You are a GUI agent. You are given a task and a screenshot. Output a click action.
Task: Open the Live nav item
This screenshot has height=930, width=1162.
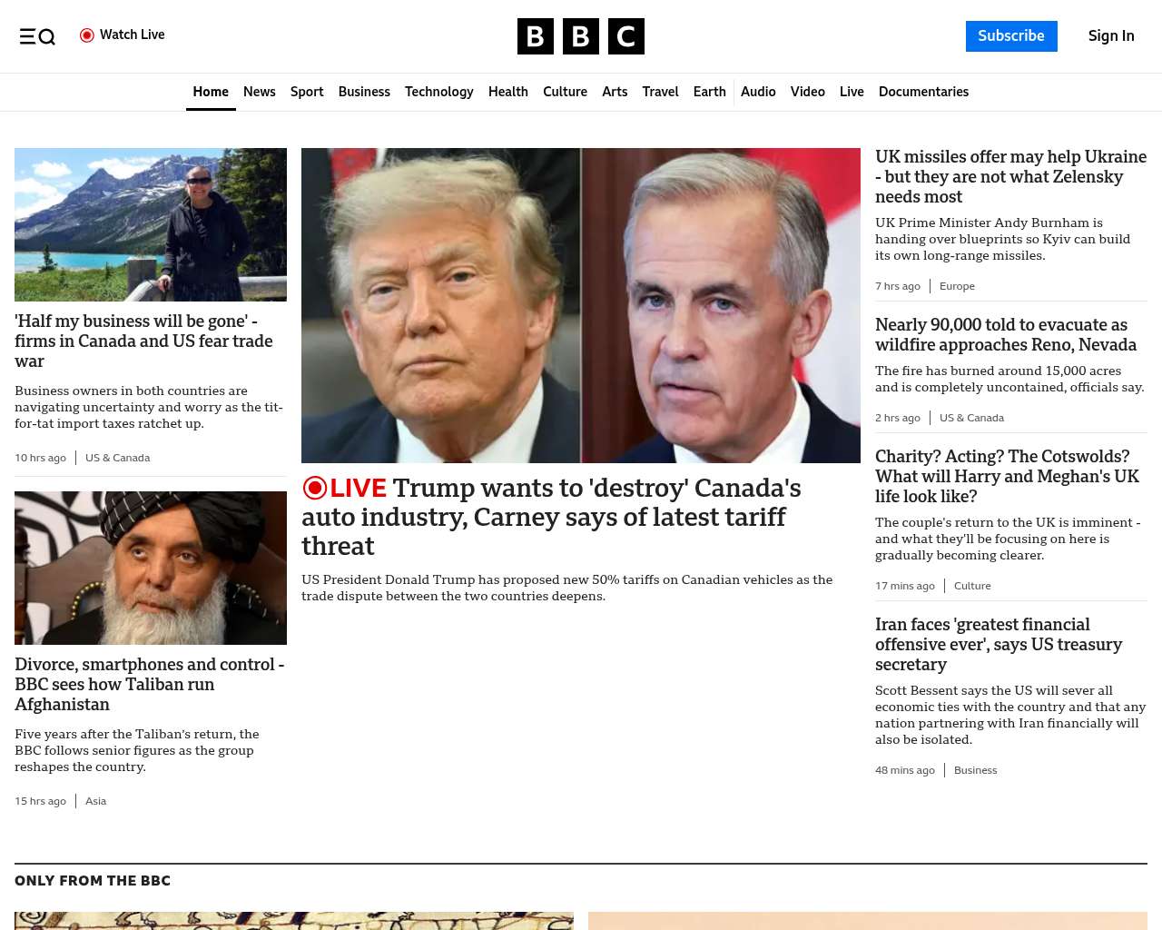[x=852, y=92]
